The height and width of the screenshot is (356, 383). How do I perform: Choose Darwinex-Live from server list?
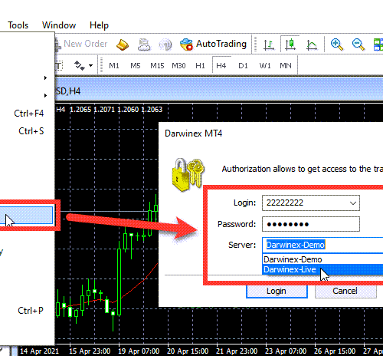(x=323, y=269)
